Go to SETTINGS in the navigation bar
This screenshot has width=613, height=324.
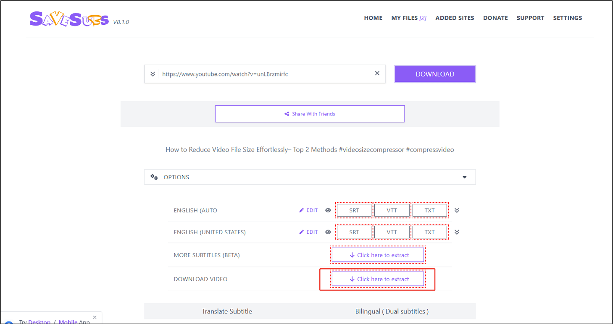pos(568,18)
